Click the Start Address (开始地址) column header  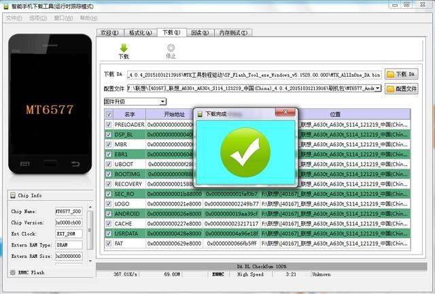coord(174,114)
